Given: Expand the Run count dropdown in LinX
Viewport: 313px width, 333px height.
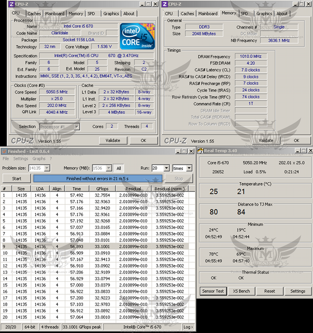Looking at the screenshot, I should coord(167,168).
